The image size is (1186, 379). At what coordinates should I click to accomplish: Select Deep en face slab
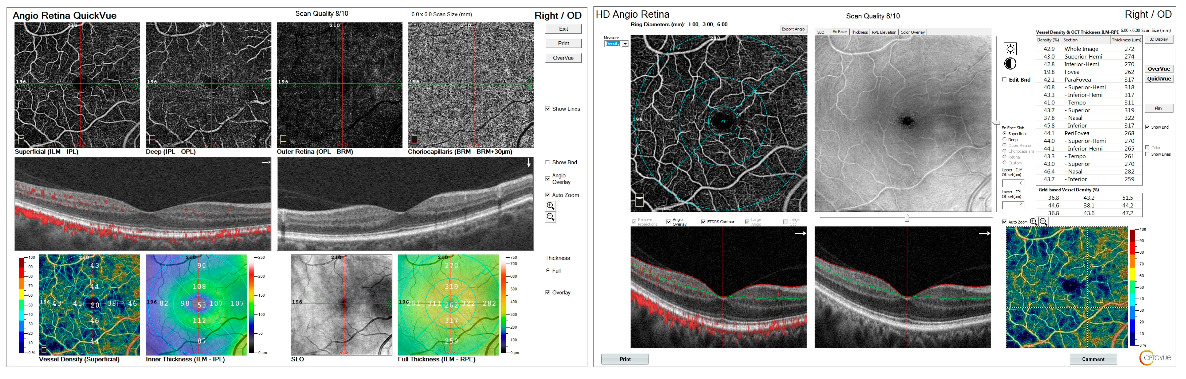[x=1004, y=139]
